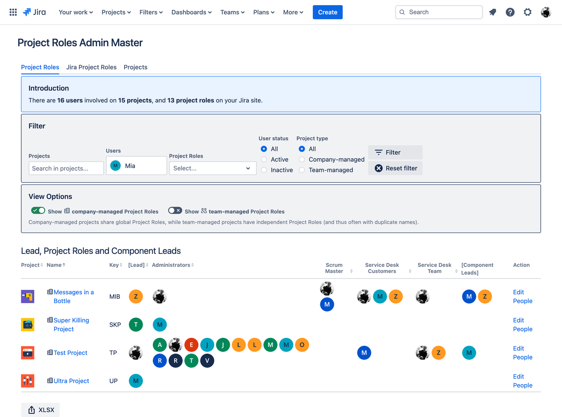Expand the Filters menu
This screenshot has height=417, width=562.
tap(151, 12)
